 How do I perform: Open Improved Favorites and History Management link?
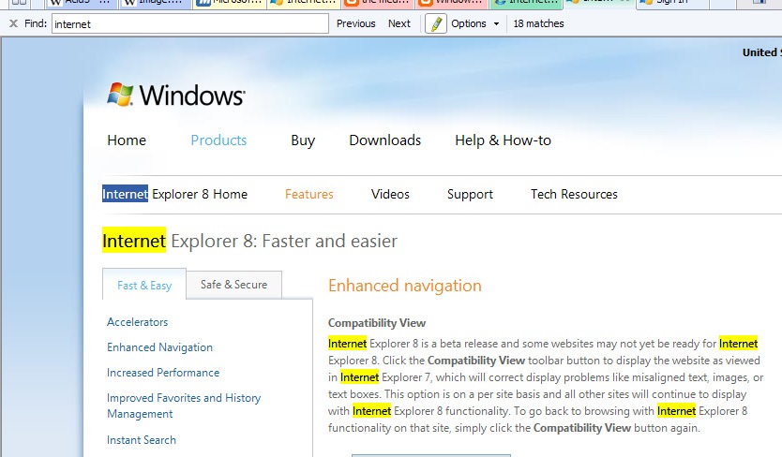point(184,405)
